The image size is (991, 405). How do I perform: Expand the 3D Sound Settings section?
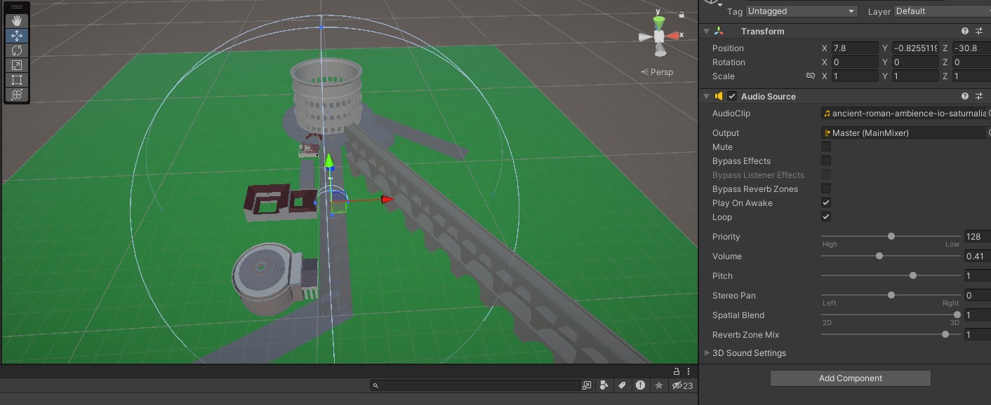[x=707, y=353]
